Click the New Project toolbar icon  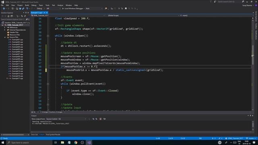click(12, 8)
